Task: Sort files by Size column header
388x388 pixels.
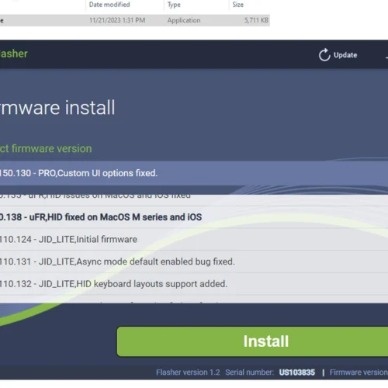Action: point(238,5)
